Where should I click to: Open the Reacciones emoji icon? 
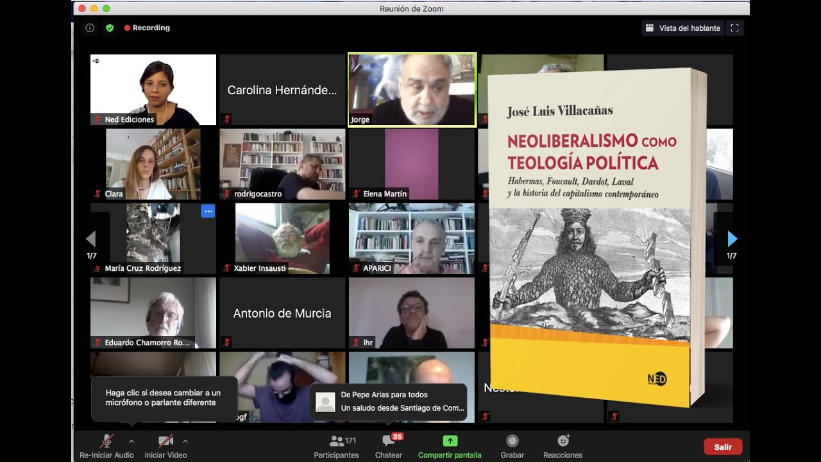563,441
